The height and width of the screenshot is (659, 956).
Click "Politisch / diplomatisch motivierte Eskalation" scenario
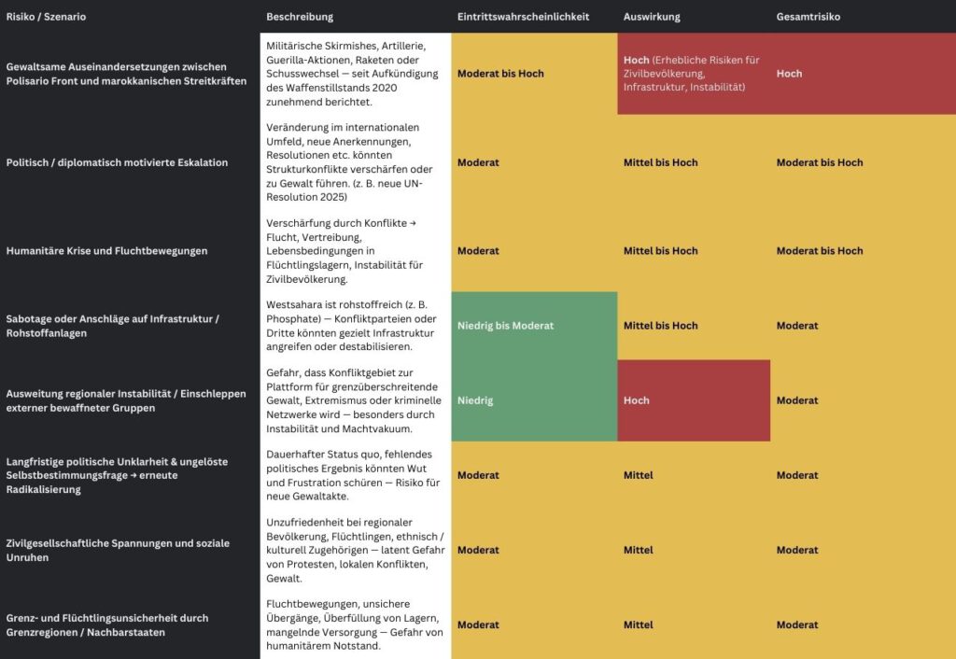118,162
